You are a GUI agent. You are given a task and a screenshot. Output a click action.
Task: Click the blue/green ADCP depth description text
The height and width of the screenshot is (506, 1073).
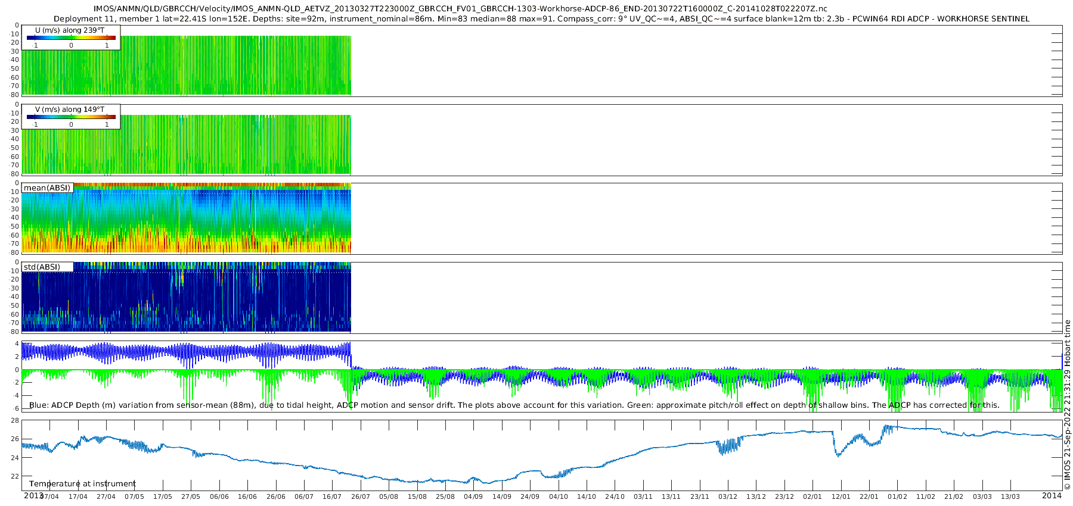coord(514,405)
